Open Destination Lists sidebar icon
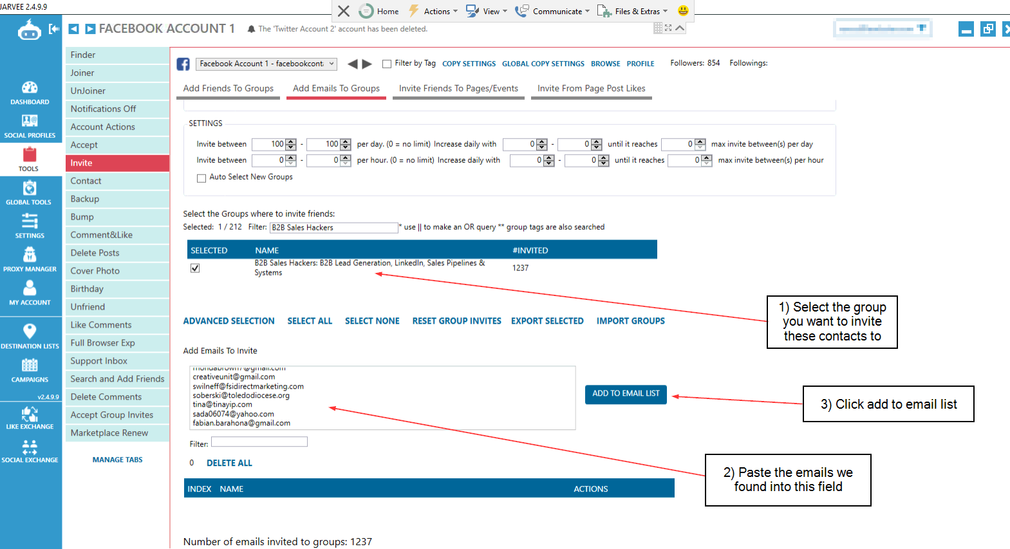 30,336
